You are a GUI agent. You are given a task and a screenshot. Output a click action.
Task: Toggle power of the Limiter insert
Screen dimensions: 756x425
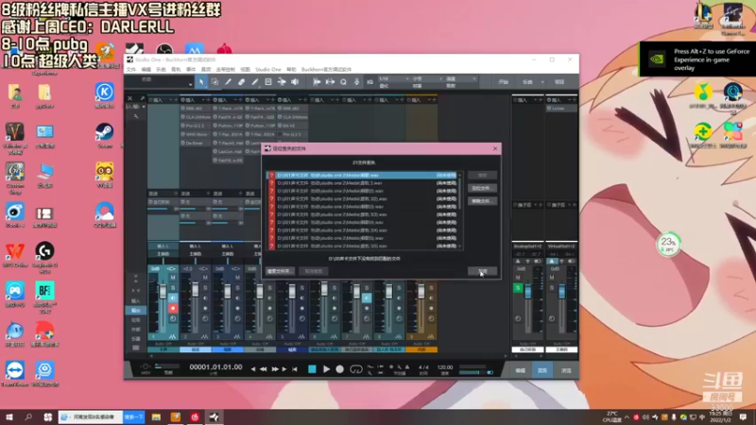[x=549, y=109]
